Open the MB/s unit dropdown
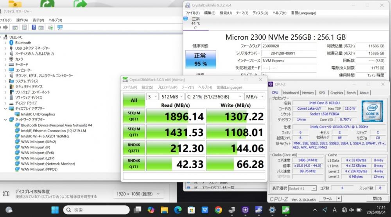 tap(255, 96)
